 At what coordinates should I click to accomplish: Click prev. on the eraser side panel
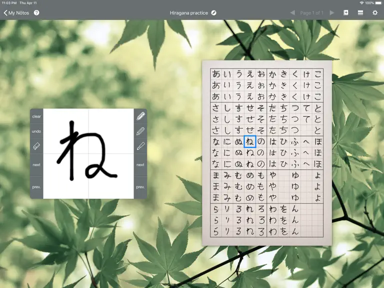coord(36,187)
